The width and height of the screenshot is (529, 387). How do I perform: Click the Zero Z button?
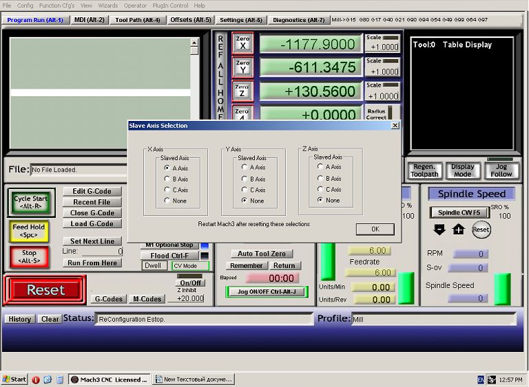click(x=242, y=91)
